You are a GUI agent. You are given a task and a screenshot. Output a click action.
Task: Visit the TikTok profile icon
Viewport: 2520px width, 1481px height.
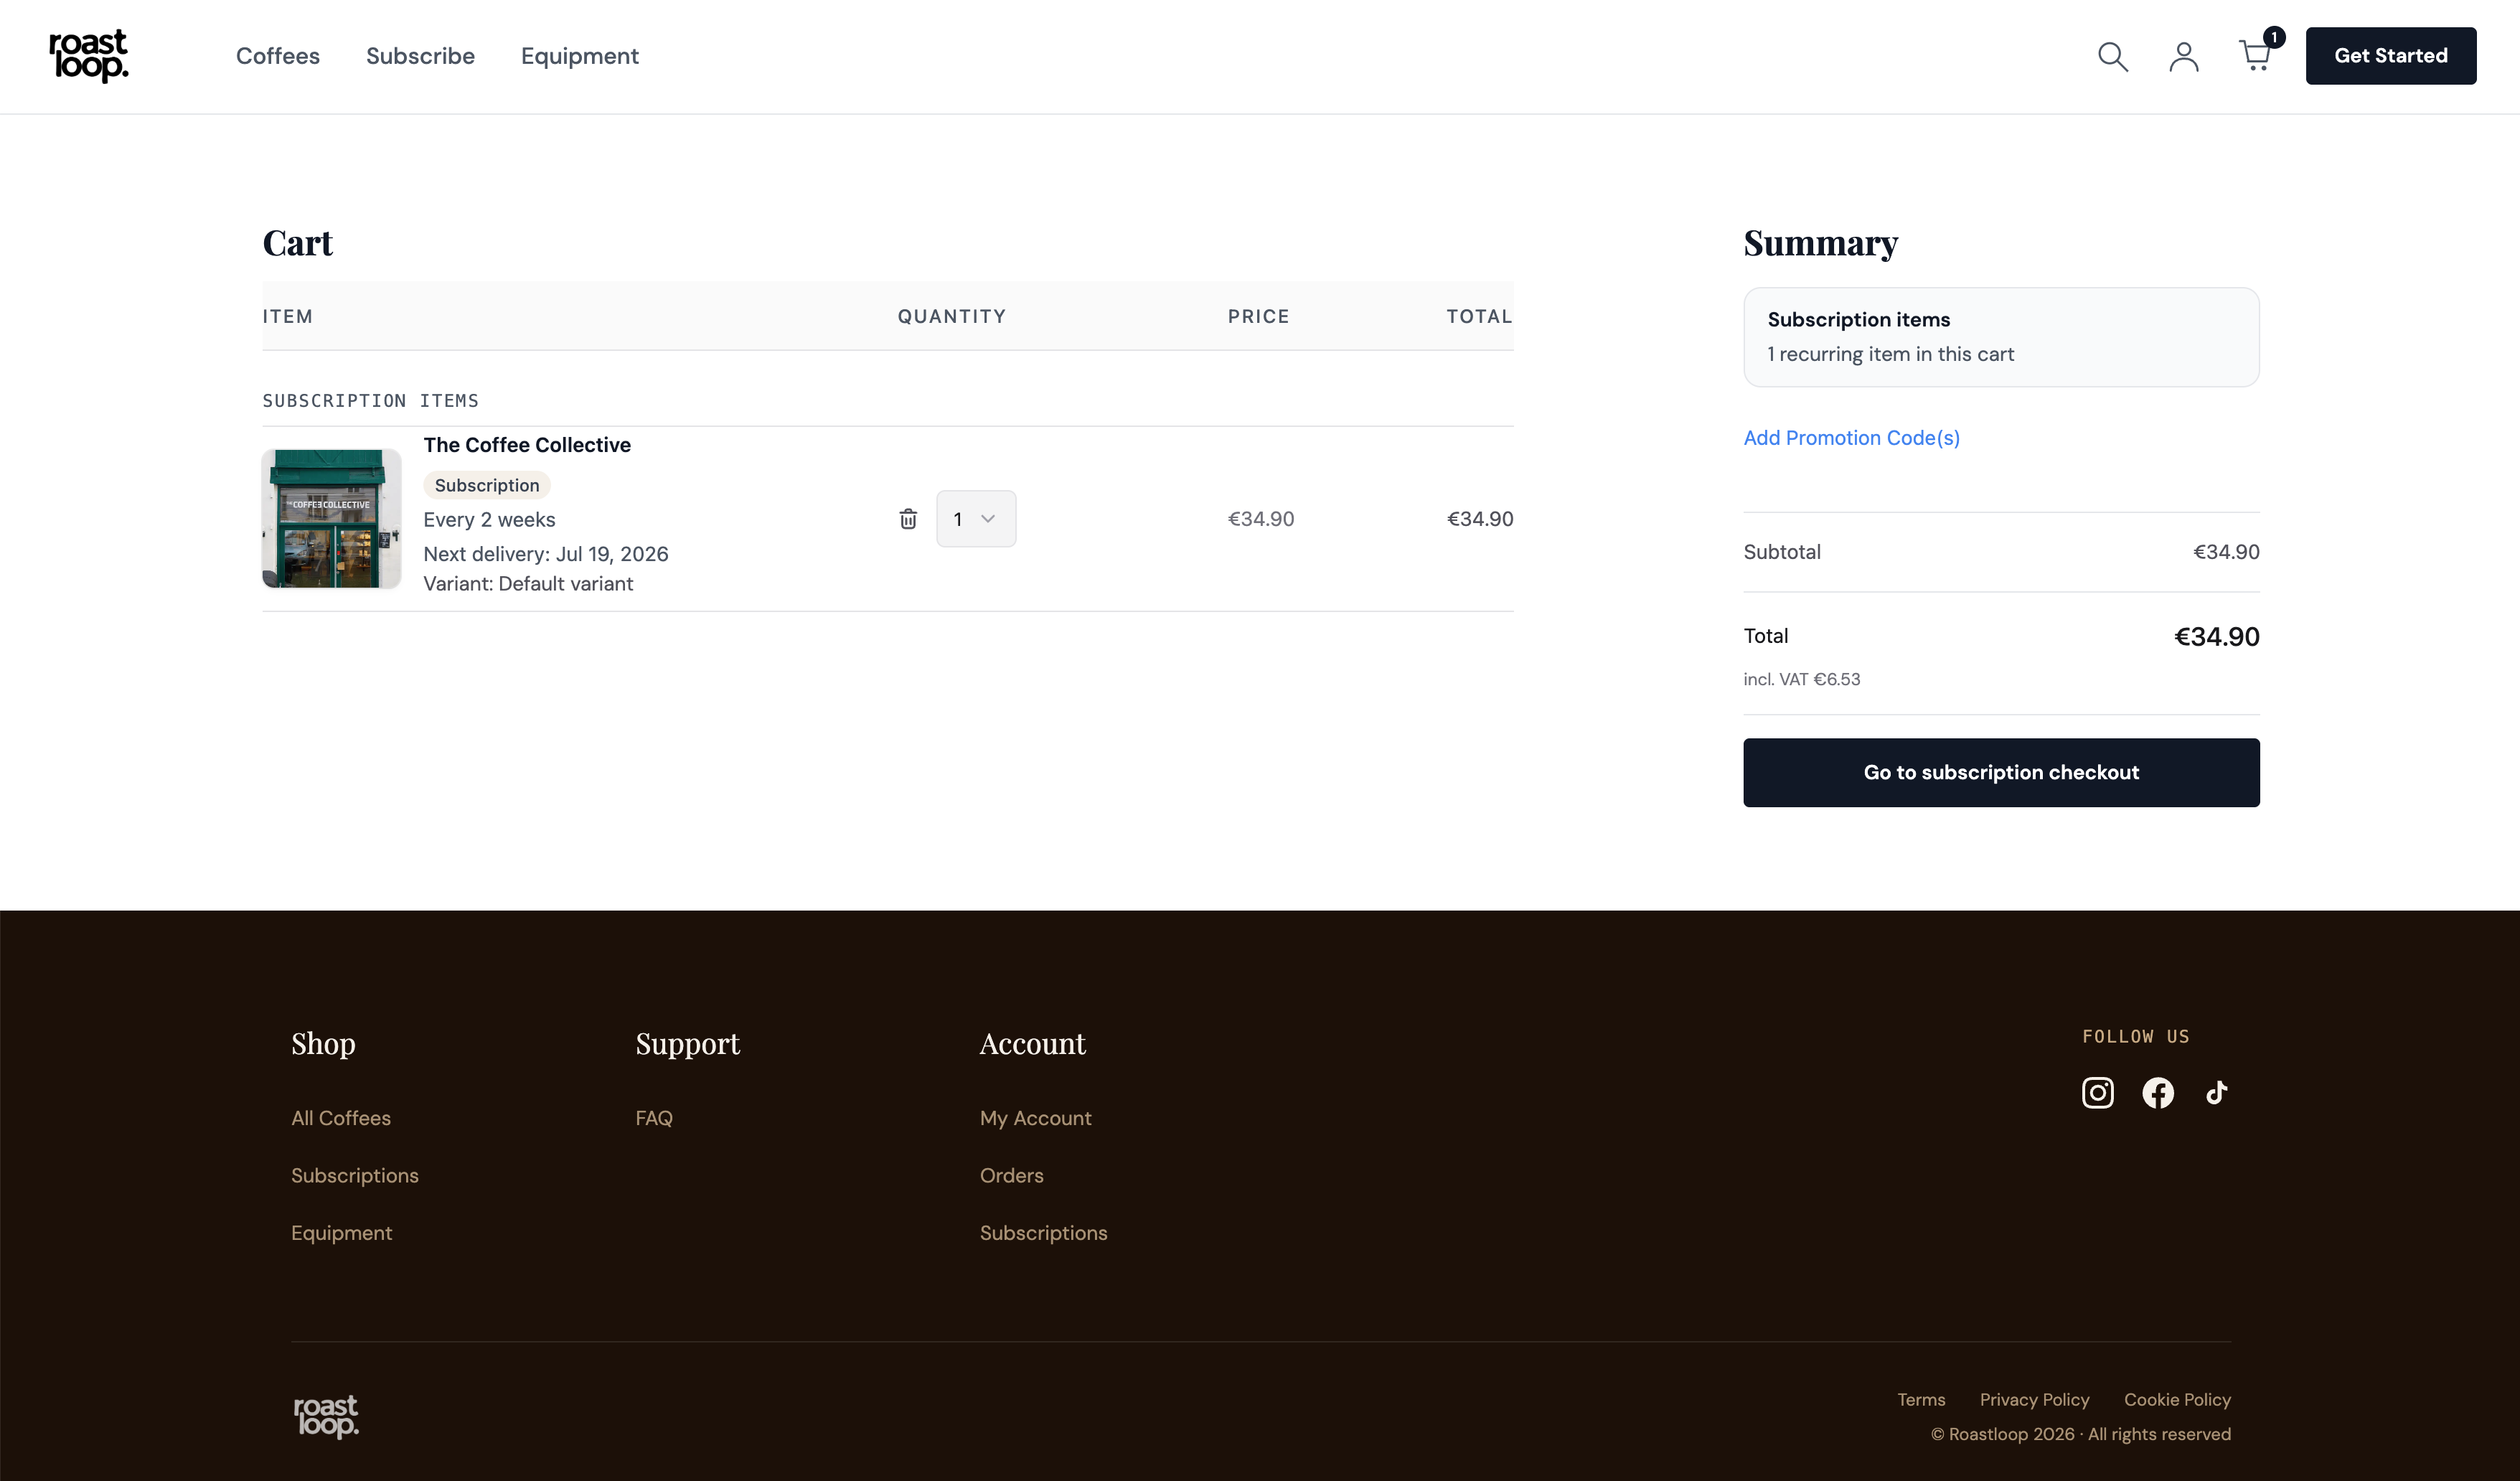coord(2216,1093)
